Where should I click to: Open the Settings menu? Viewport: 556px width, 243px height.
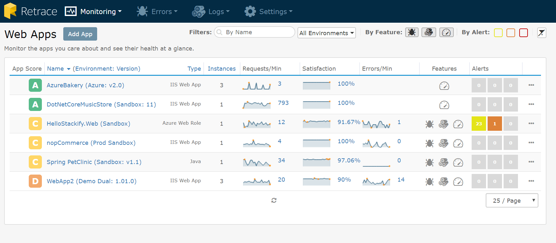[x=268, y=12]
